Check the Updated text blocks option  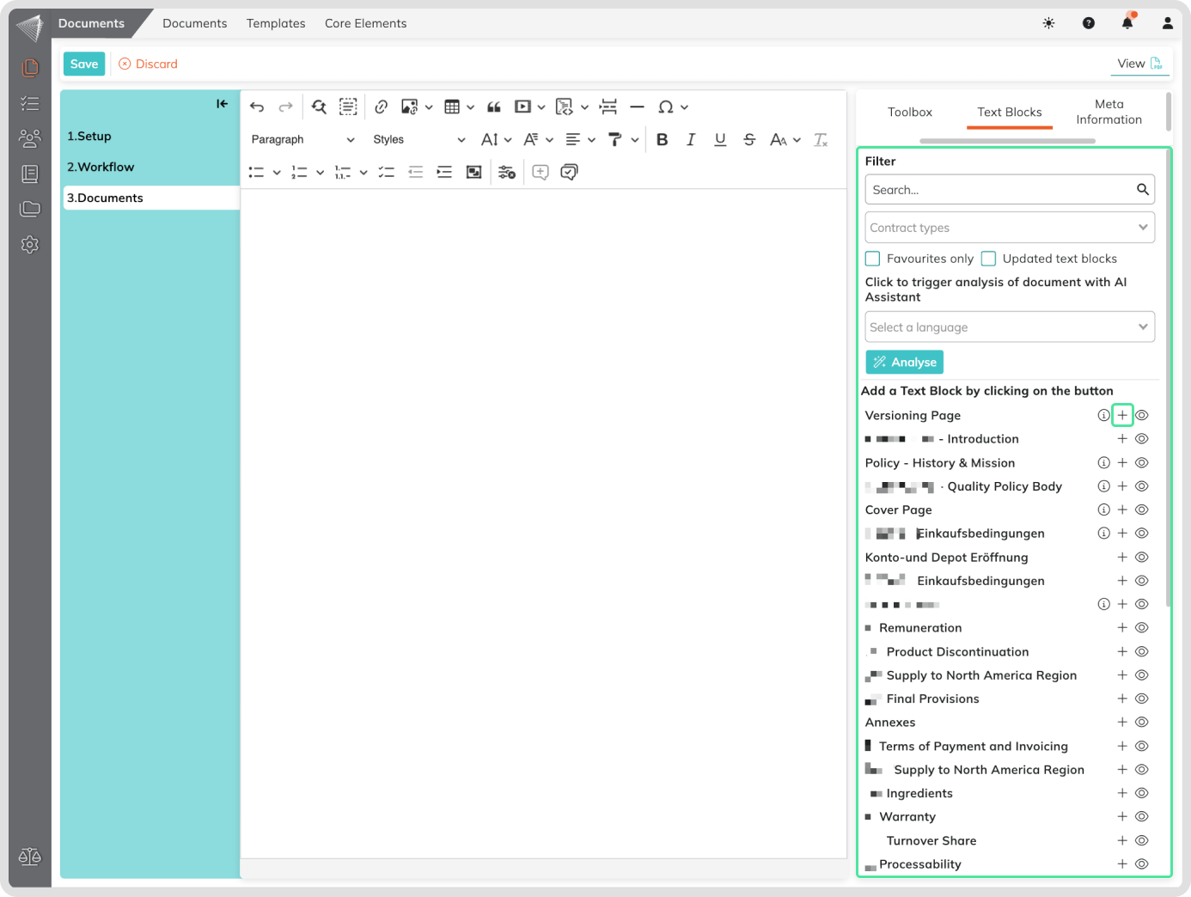pyautogui.click(x=989, y=259)
